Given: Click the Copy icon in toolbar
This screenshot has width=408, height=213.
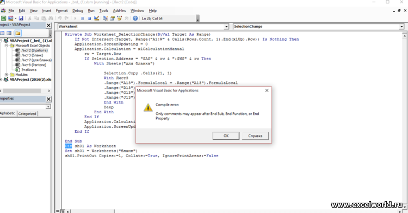Looking at the screenshot, I should pos(36,18).
